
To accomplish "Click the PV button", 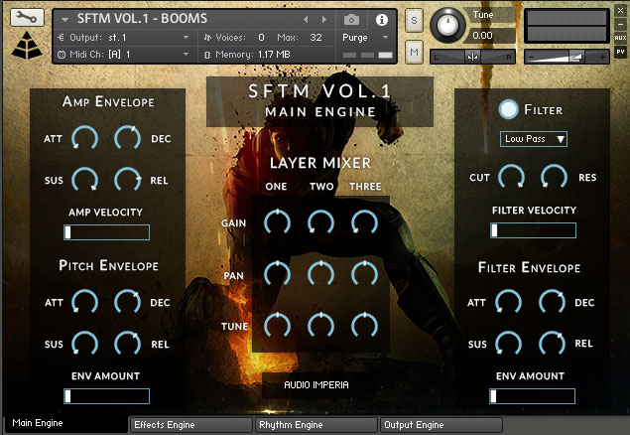I will coord(620,50).
